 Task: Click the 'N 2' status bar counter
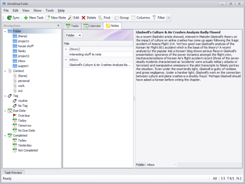239,179
